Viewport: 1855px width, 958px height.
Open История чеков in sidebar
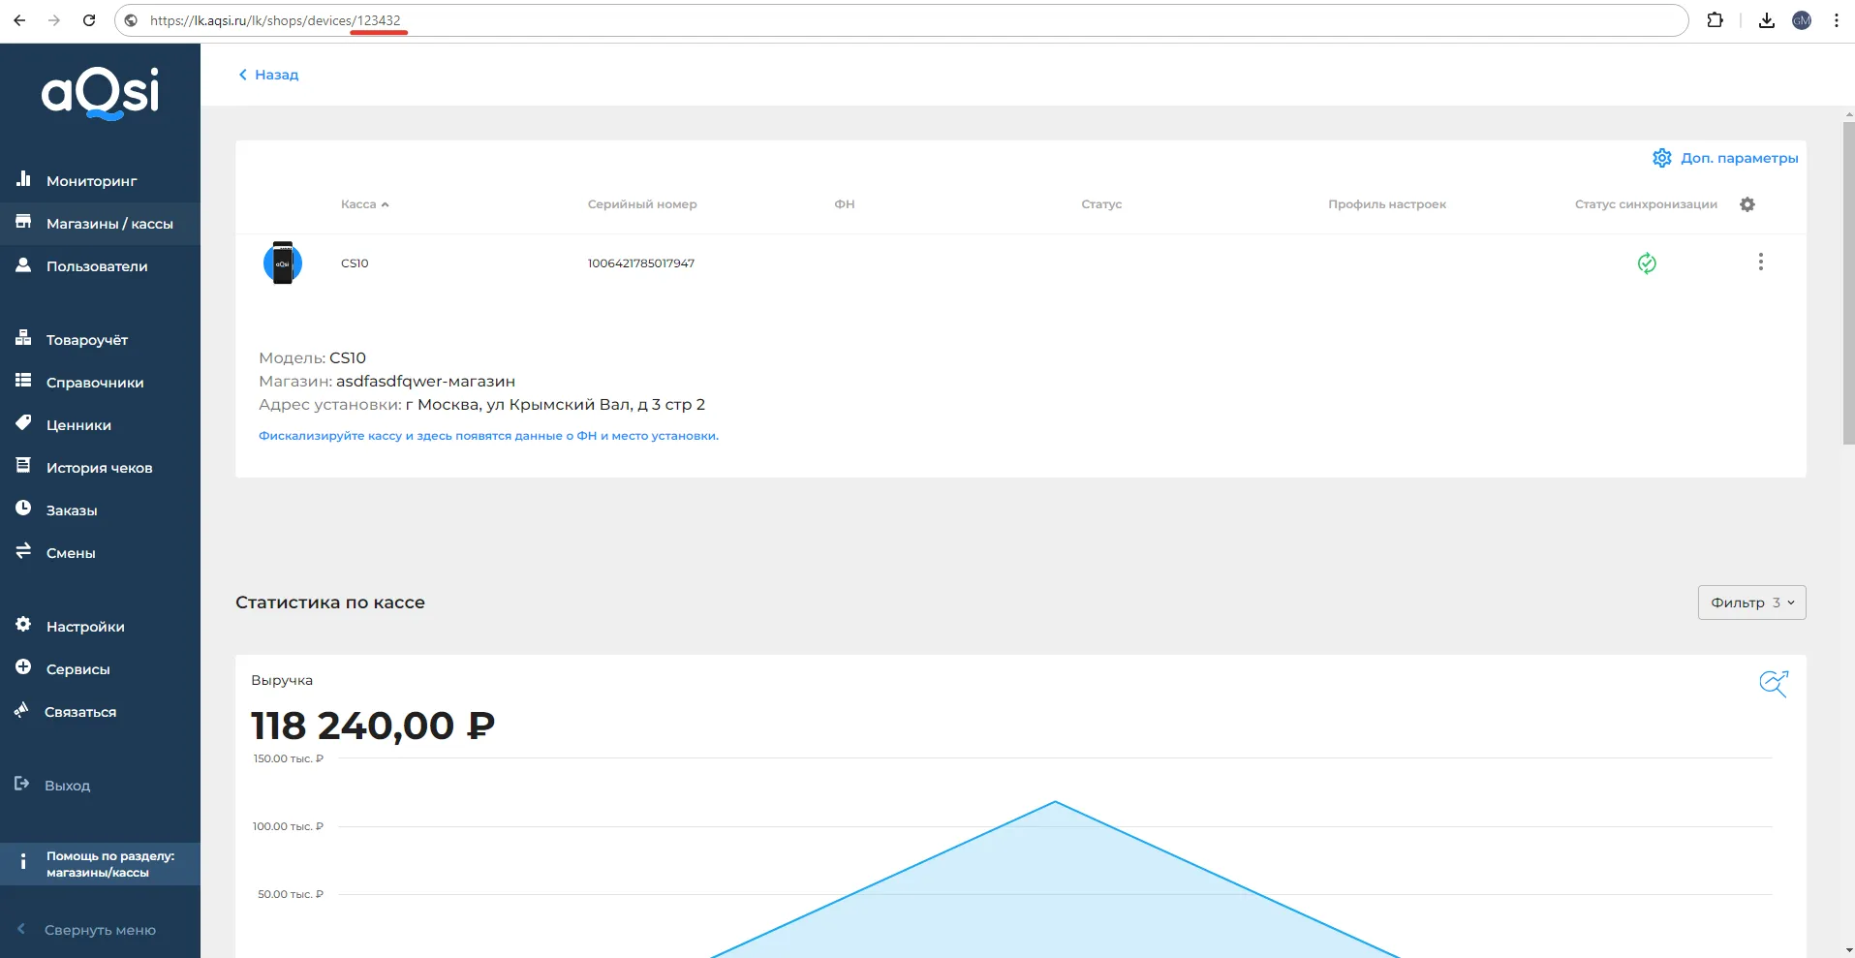tap(99, 468)
